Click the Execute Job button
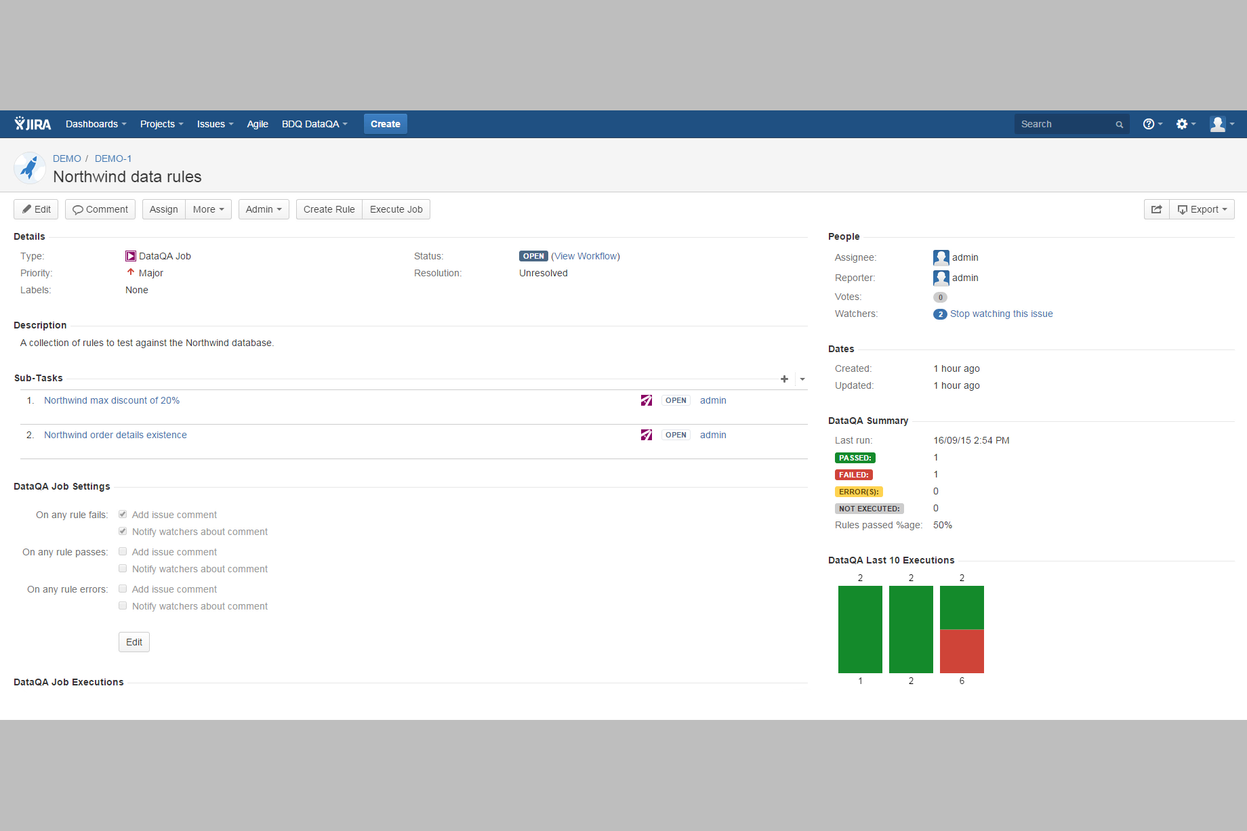 396,209
